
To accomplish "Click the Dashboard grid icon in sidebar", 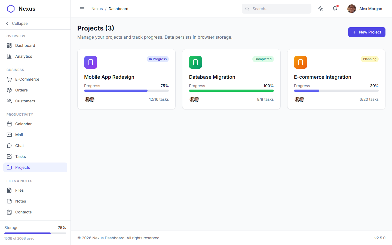I will 9,45.
